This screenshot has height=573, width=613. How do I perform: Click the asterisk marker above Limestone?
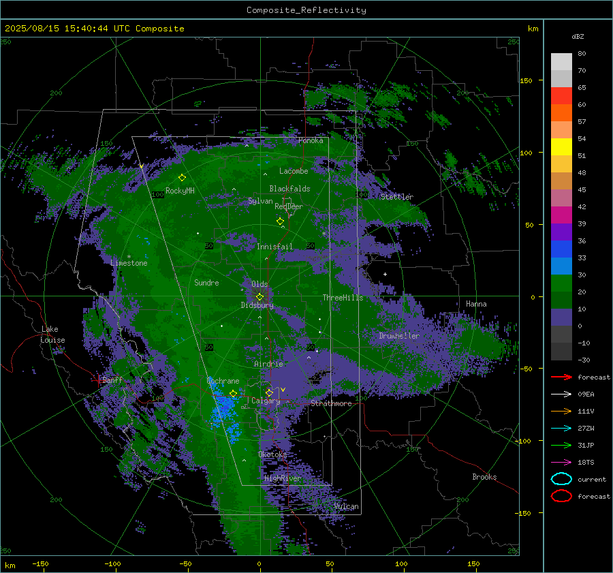[129, 257]
